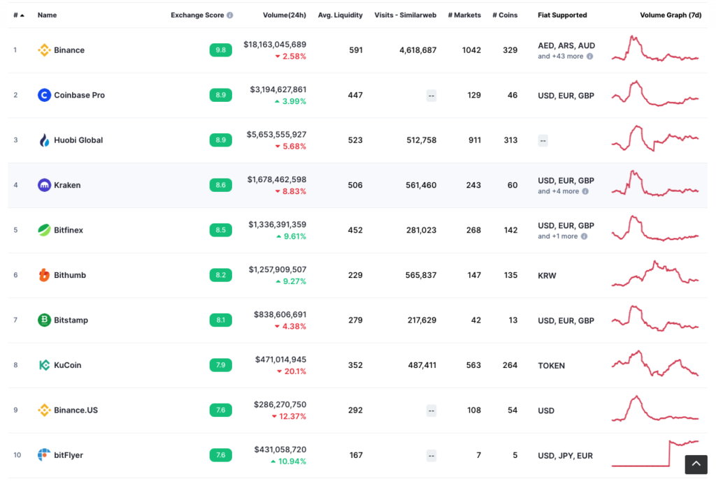Screen dimensions: 716x481
Task: Click the Volume Graph (7d) header
Action: click(671, 15)
